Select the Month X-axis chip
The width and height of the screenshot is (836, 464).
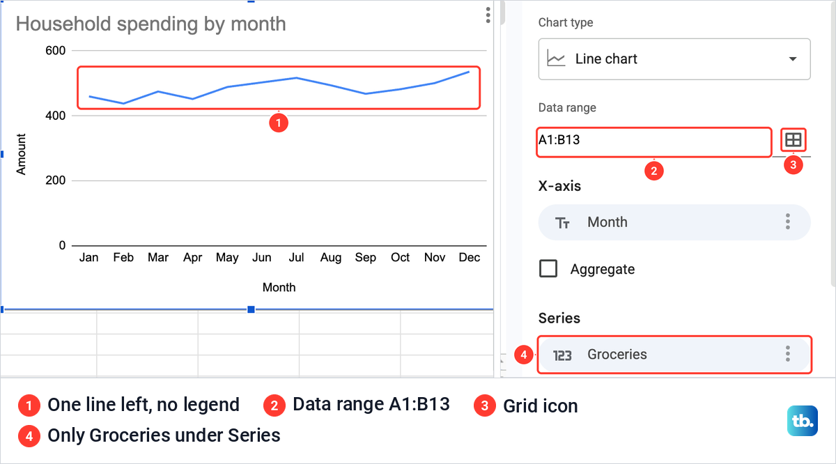click(x=674, y=222)
